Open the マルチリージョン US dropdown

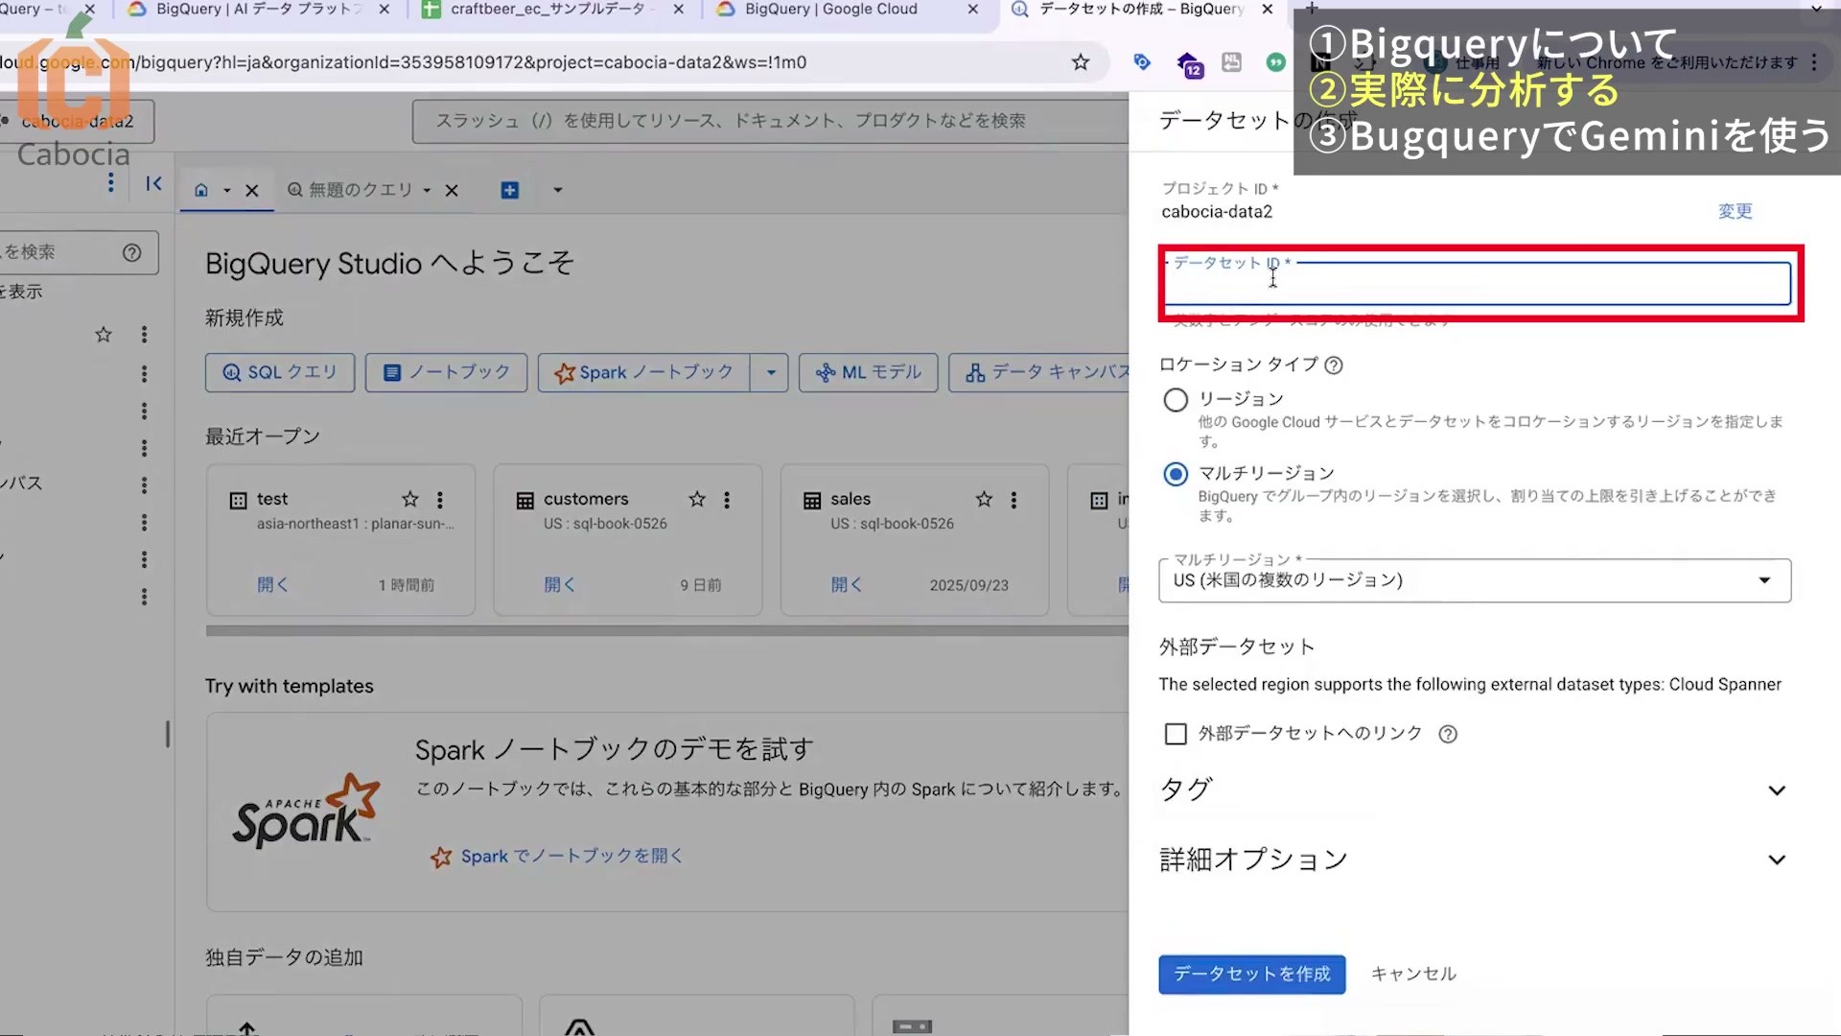tap(1475, 580)
